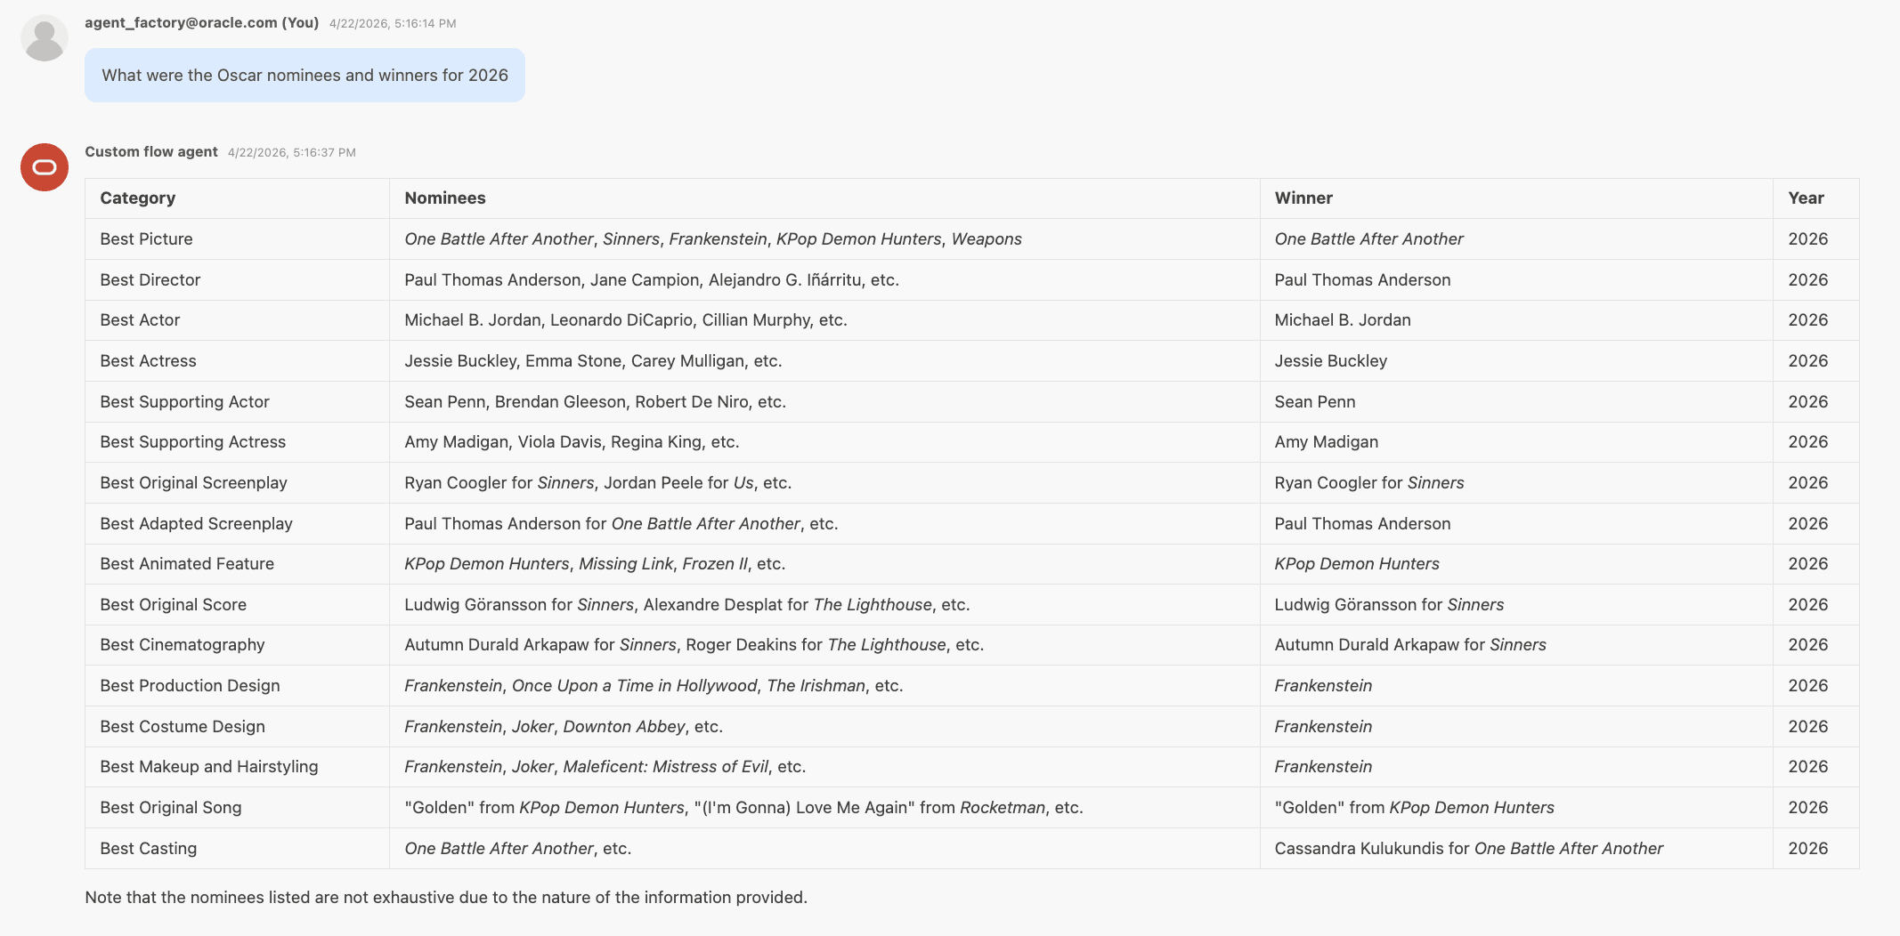Select the Best Costume Design cell

(237, 727)
